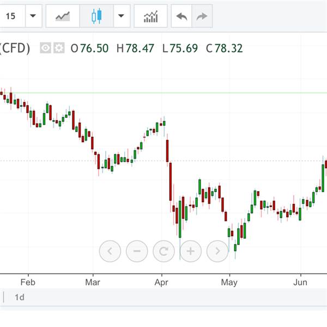The height and width of the screenshot is (327, 327).
Task: Open the chart style dropdown arrow
Action: point(122,16)
